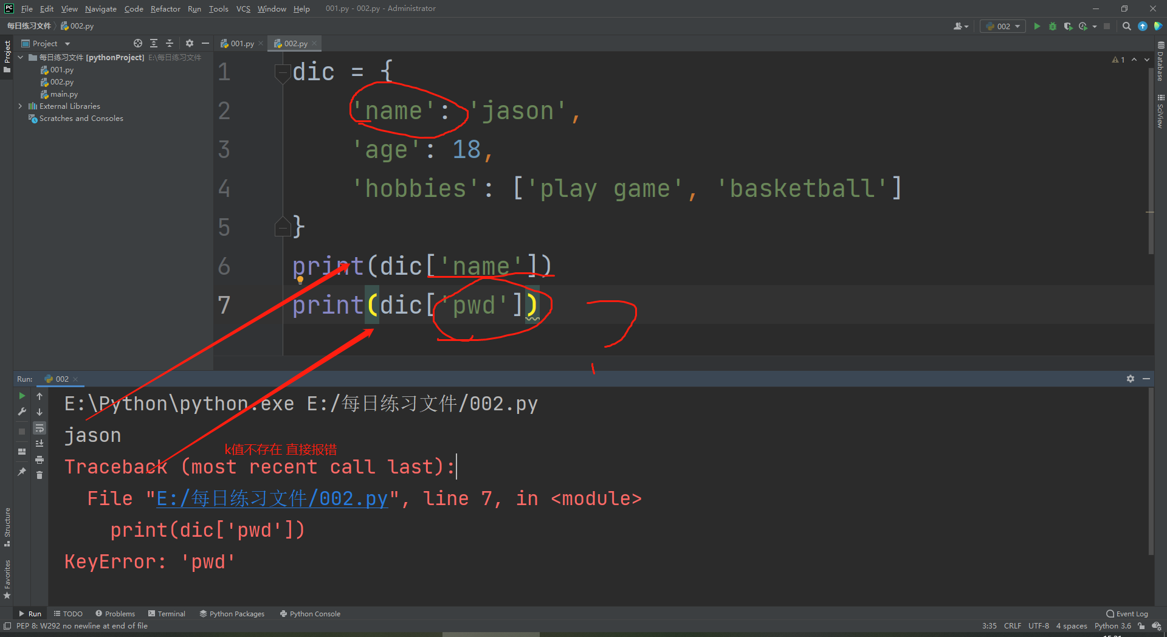The image size is (1167, 637).
Task: Restore layout icon in Run panel
Action: click(22, 452)
